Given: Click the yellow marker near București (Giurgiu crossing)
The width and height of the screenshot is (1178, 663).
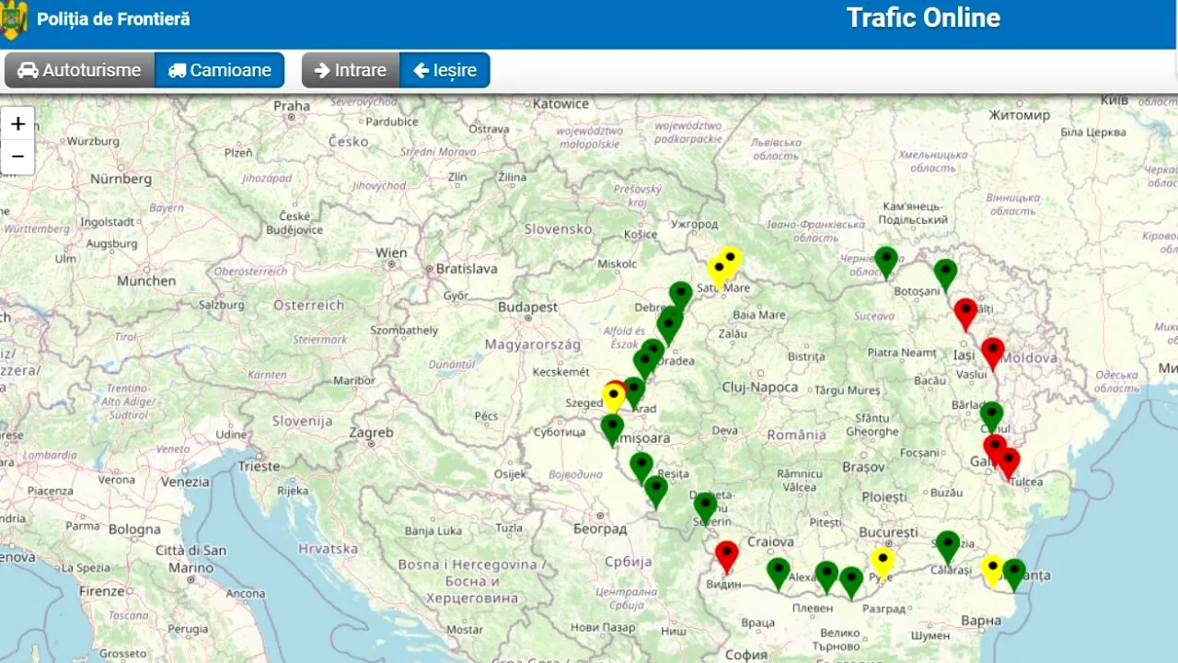Looking at the screenshot, I should coord(883,558).
